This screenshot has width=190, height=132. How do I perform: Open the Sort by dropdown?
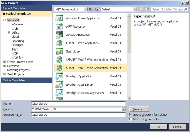coord(135,9)
